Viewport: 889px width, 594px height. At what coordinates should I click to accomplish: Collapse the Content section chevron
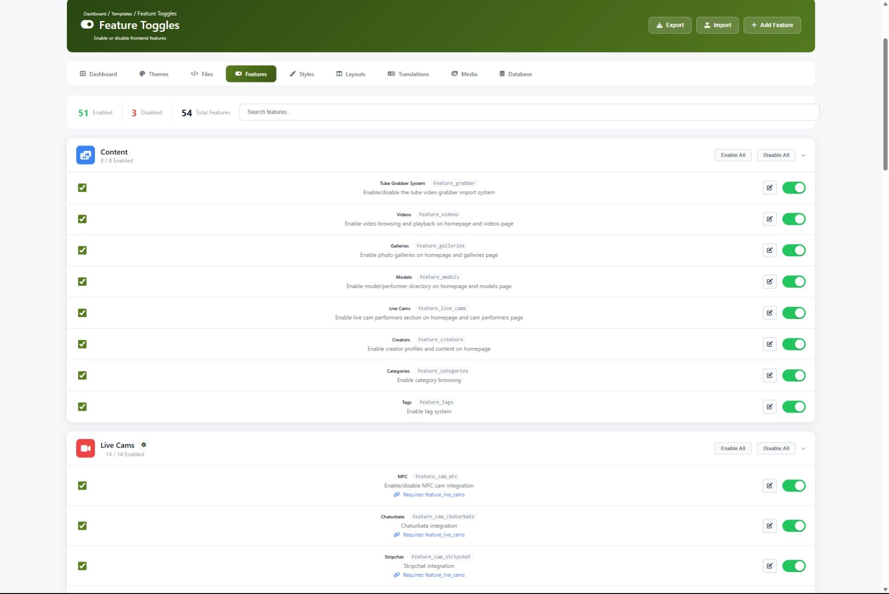click(x=803, y=155)
